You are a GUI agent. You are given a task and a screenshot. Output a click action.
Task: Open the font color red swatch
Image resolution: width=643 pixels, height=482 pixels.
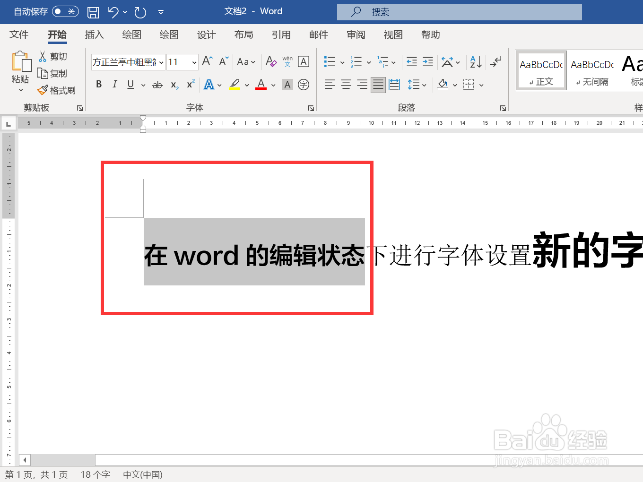pos(261,85)
